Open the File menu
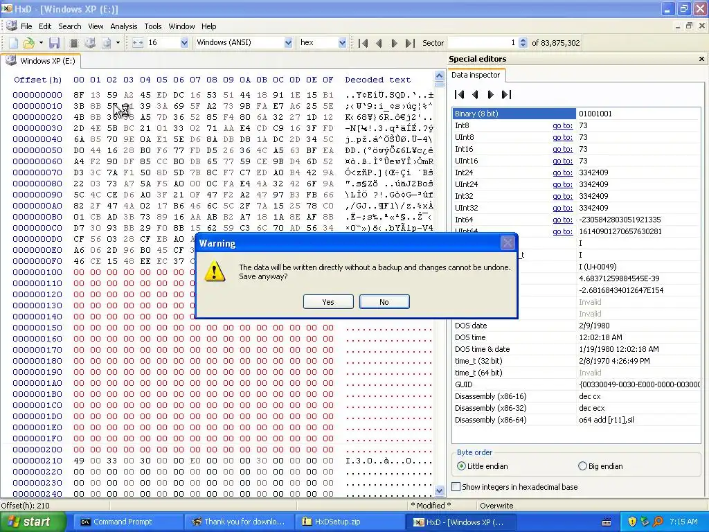Viewport: 709px width, 532px height. pos(26,26)
